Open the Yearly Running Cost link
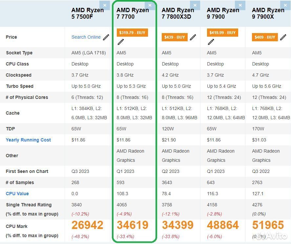The width and height of the screenshot is (291, 244). (x=28, y=140)
